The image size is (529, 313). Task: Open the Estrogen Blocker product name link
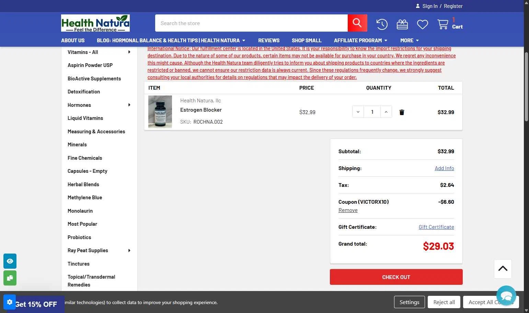201,110
